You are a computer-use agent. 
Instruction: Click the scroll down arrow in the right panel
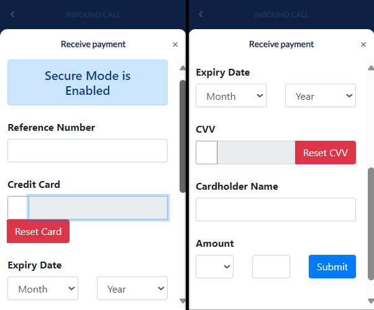pyautogui.click(x=371, y=301)
